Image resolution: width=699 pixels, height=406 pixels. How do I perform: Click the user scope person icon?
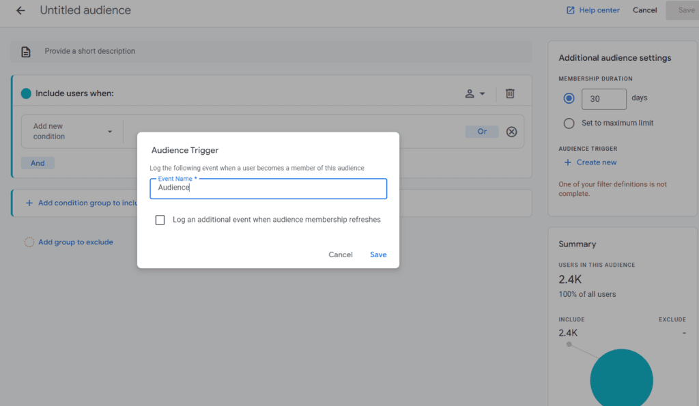[x=470, y=93]
